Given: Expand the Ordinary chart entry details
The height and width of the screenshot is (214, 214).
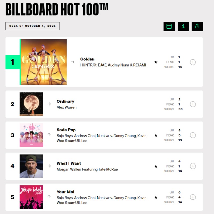Looking at the screenshot, I should tap(193, 104).
